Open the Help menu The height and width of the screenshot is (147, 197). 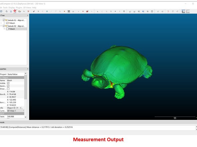coord(34,8)
